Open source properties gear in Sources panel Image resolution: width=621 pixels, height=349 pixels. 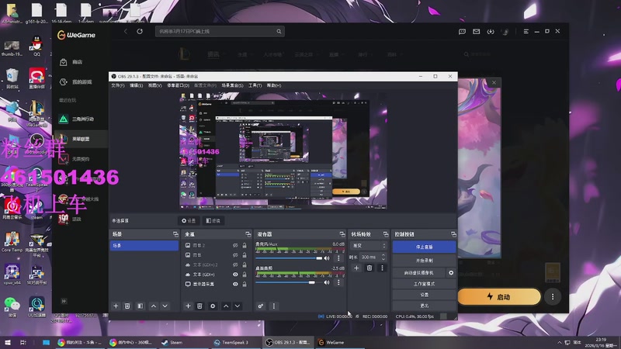coord(213,306)
